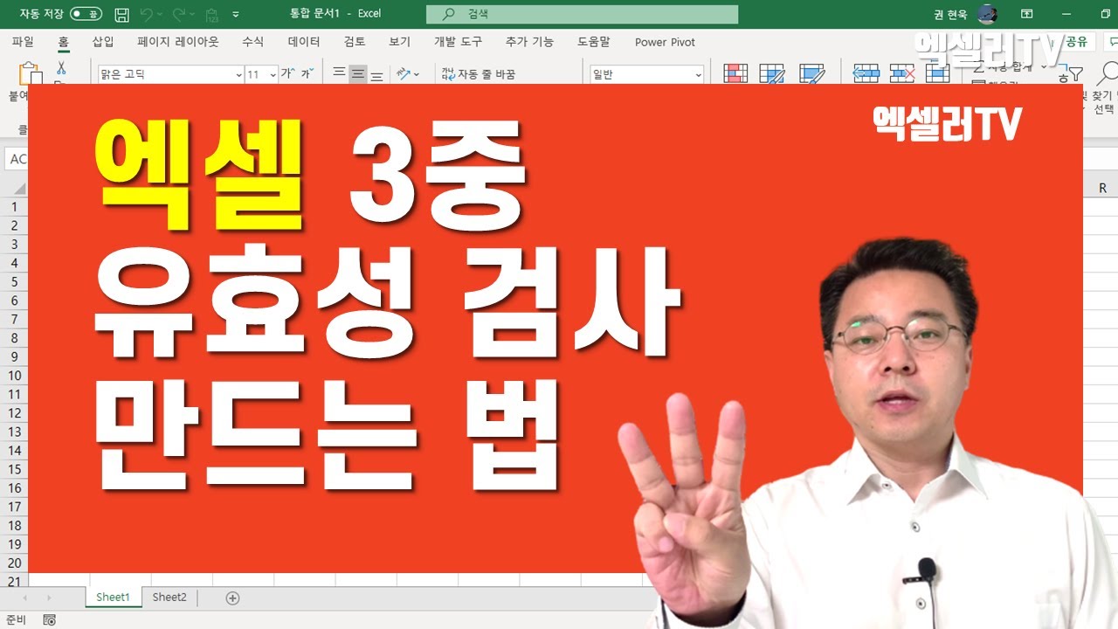The width and height of the screenshot is (1118, 629).
Task: Open the 파일 menu tab
Action: [23, 42]
